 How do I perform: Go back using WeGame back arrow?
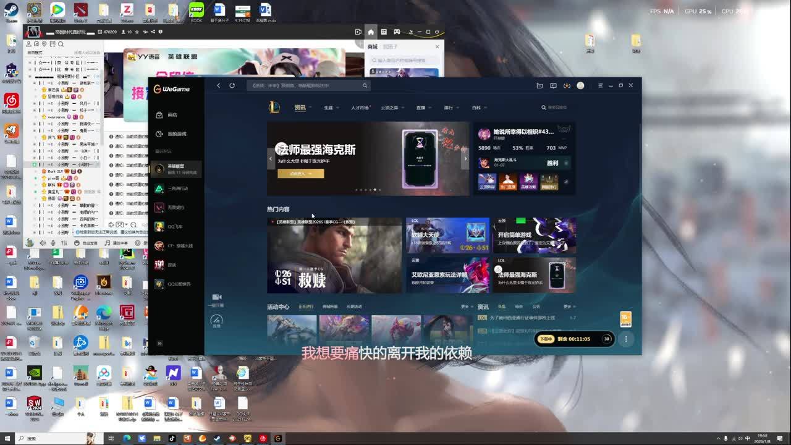pyautogui.click(x=218, y=86)
